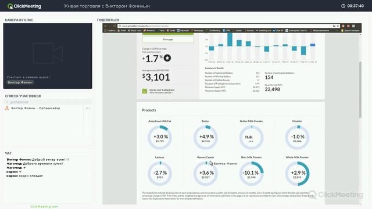Viewport: 372px width, 209px height.
Task: Click chat message 'Доброго времени суток!'
Action: point(43,164)
